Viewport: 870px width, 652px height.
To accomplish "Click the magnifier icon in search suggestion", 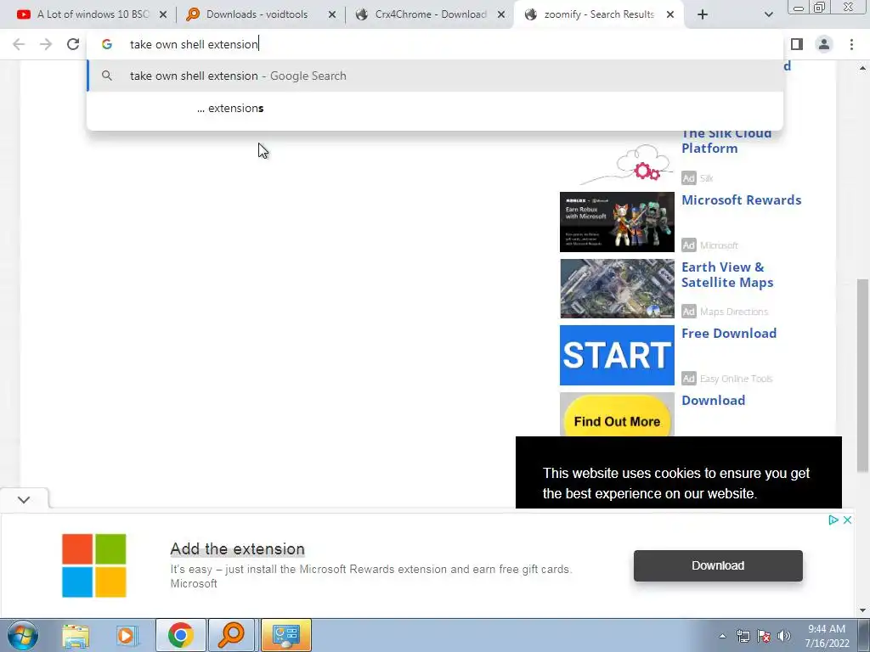I will (x=107, y=76).
